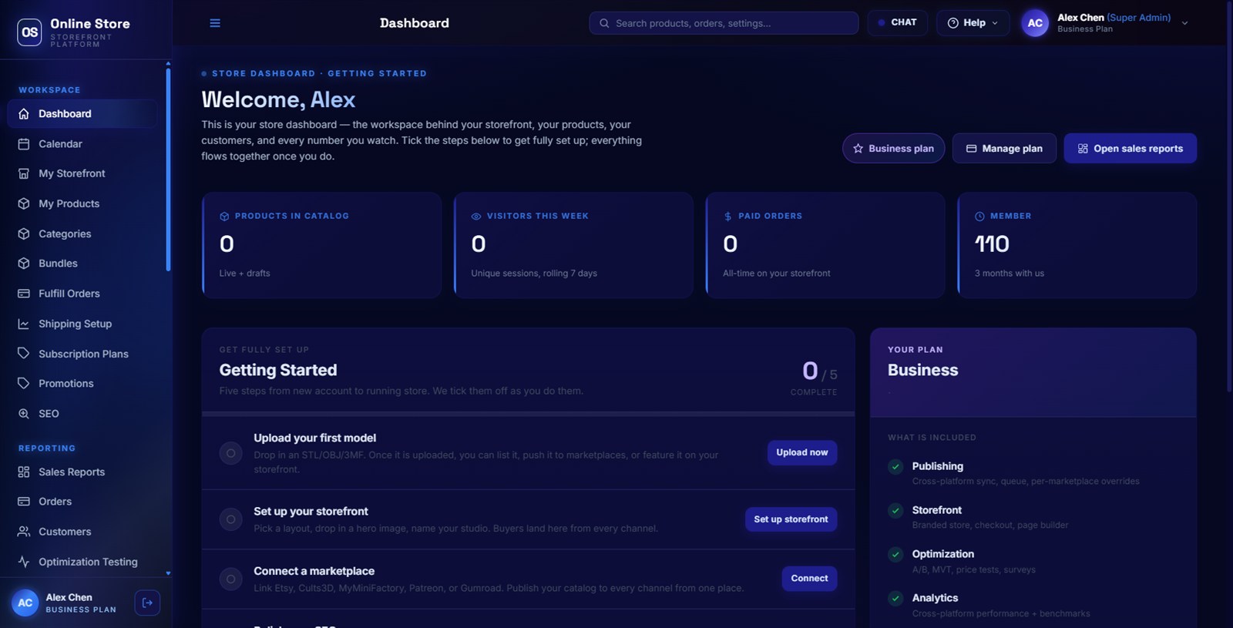This screenshot has width=1233, height=628.
Task: Click the Business plan button
Action: [893, 149]
